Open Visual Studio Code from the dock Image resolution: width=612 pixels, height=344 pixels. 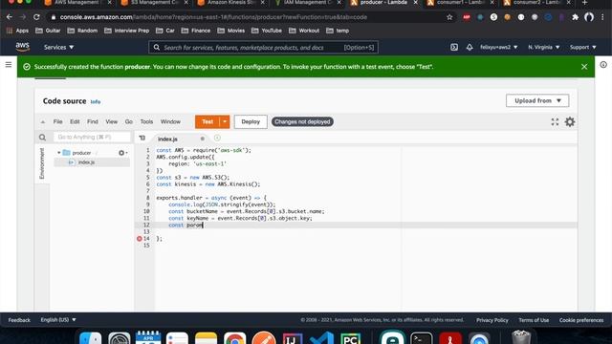[321, 338]
